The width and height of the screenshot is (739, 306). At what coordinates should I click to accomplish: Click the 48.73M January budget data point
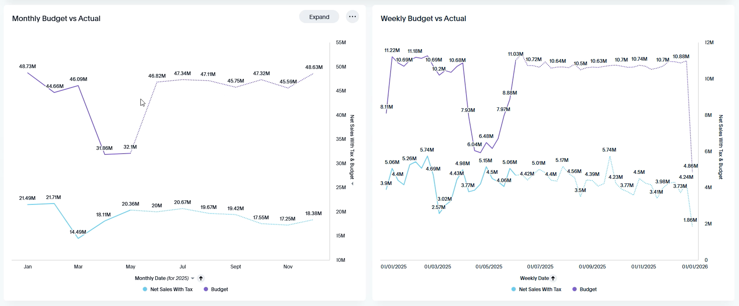click(x=28, y=73)
